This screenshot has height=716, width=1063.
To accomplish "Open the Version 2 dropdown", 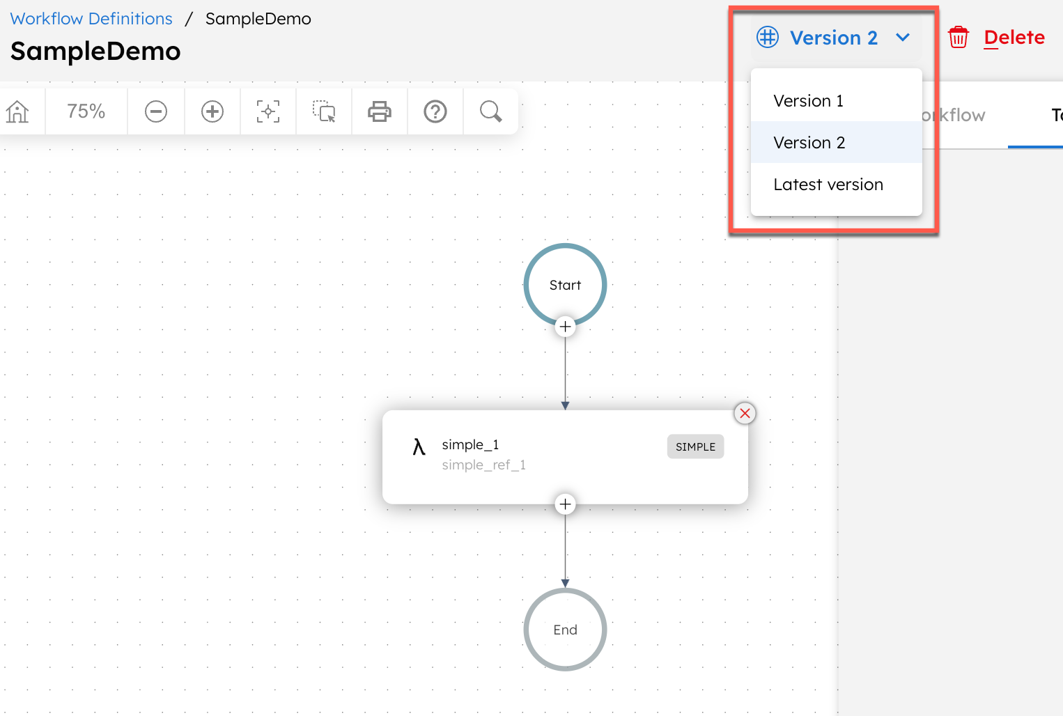I will pyautogui.click(x=833, y=37).
